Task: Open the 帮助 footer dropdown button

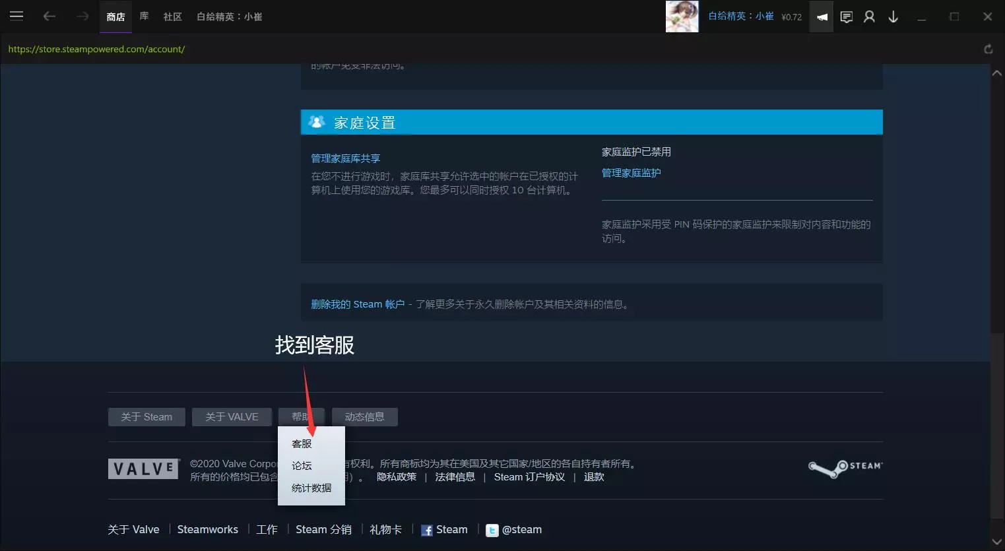Action: point(302,417)
